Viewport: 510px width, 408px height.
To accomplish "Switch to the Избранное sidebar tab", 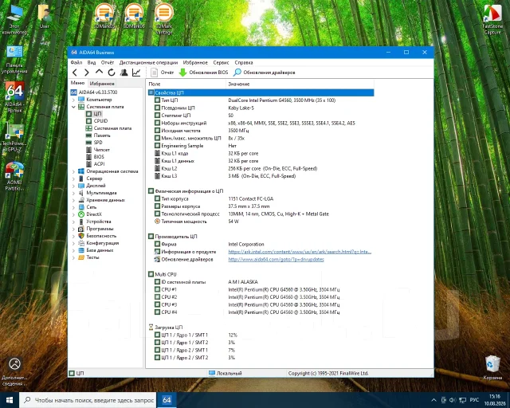I will click(102, 84).
